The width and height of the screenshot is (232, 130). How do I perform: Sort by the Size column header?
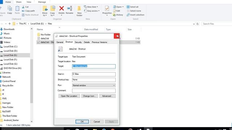pos(129,30)
